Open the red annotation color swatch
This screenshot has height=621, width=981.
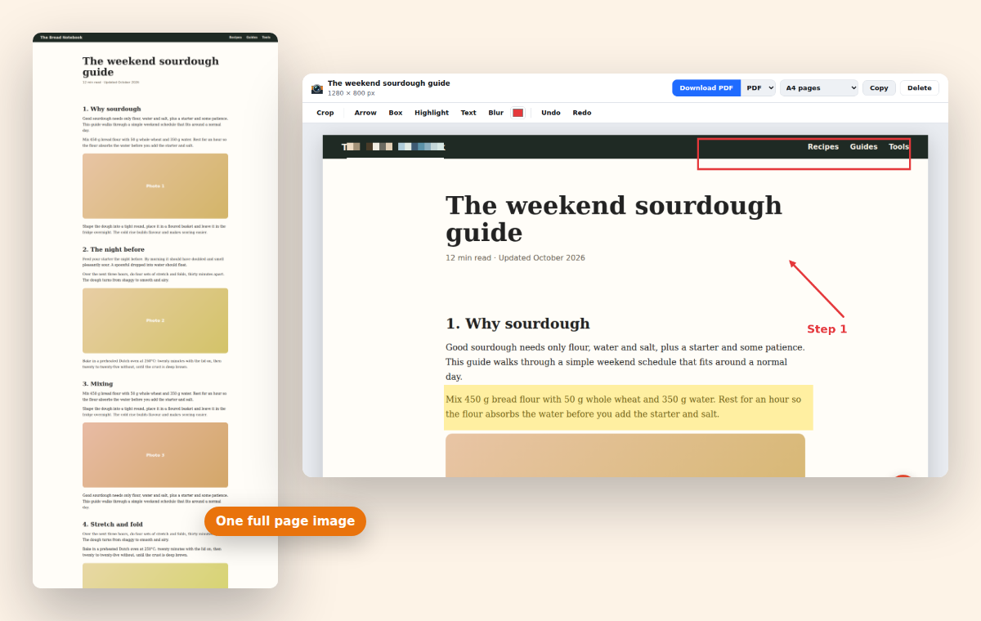517,113
